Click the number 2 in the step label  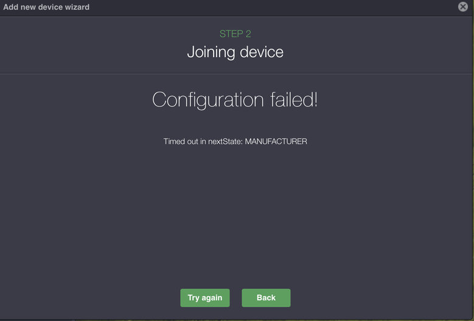click(x=248, y=34)
